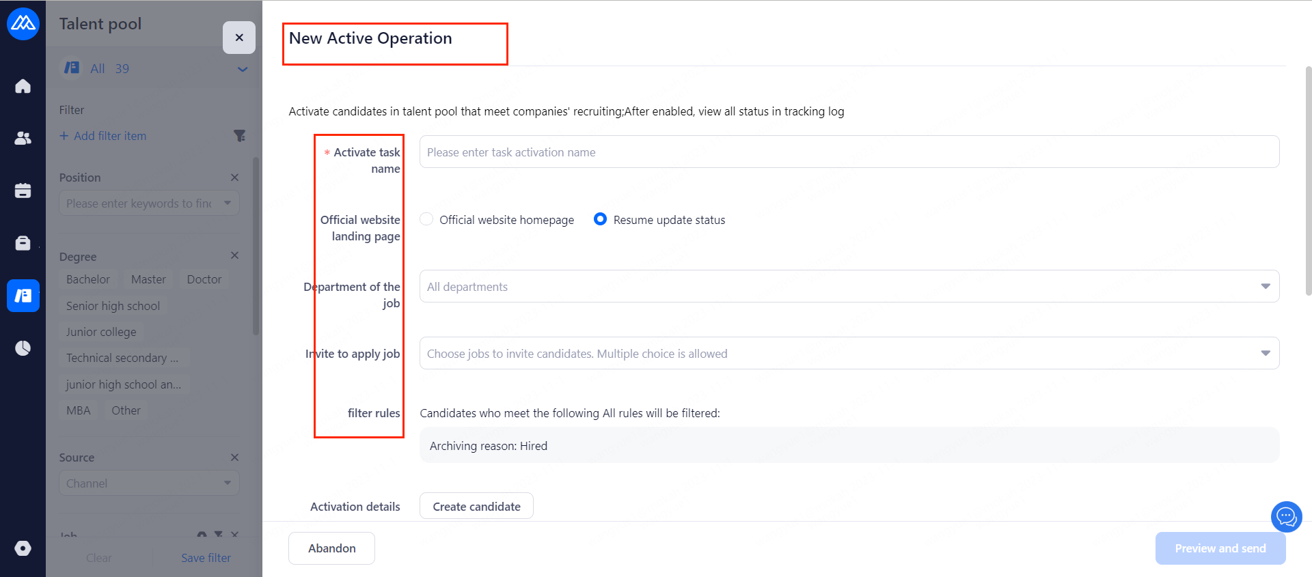
Task: Click the task activation name input field
Action: coord(849,152)
